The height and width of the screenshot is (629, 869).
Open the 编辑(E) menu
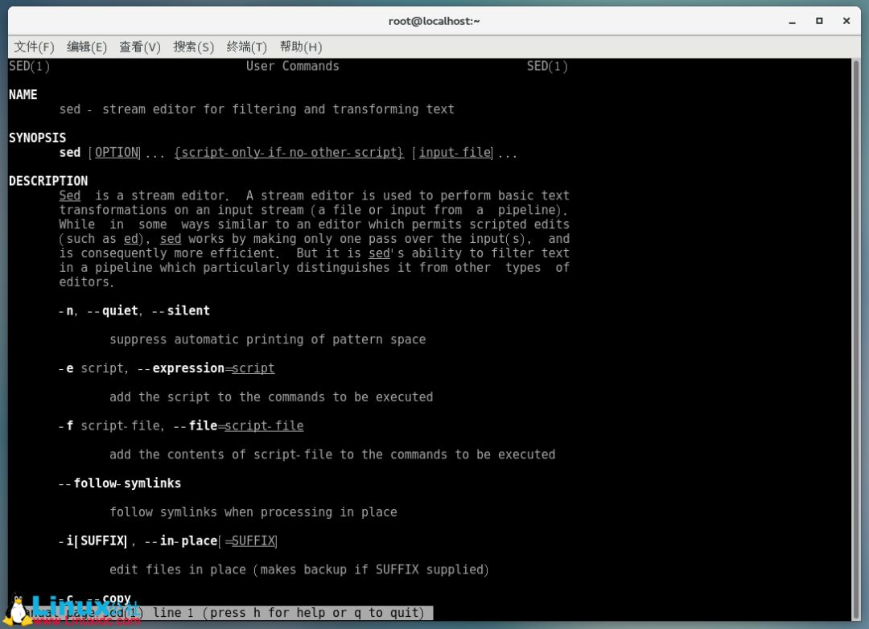tap(86, 47)
